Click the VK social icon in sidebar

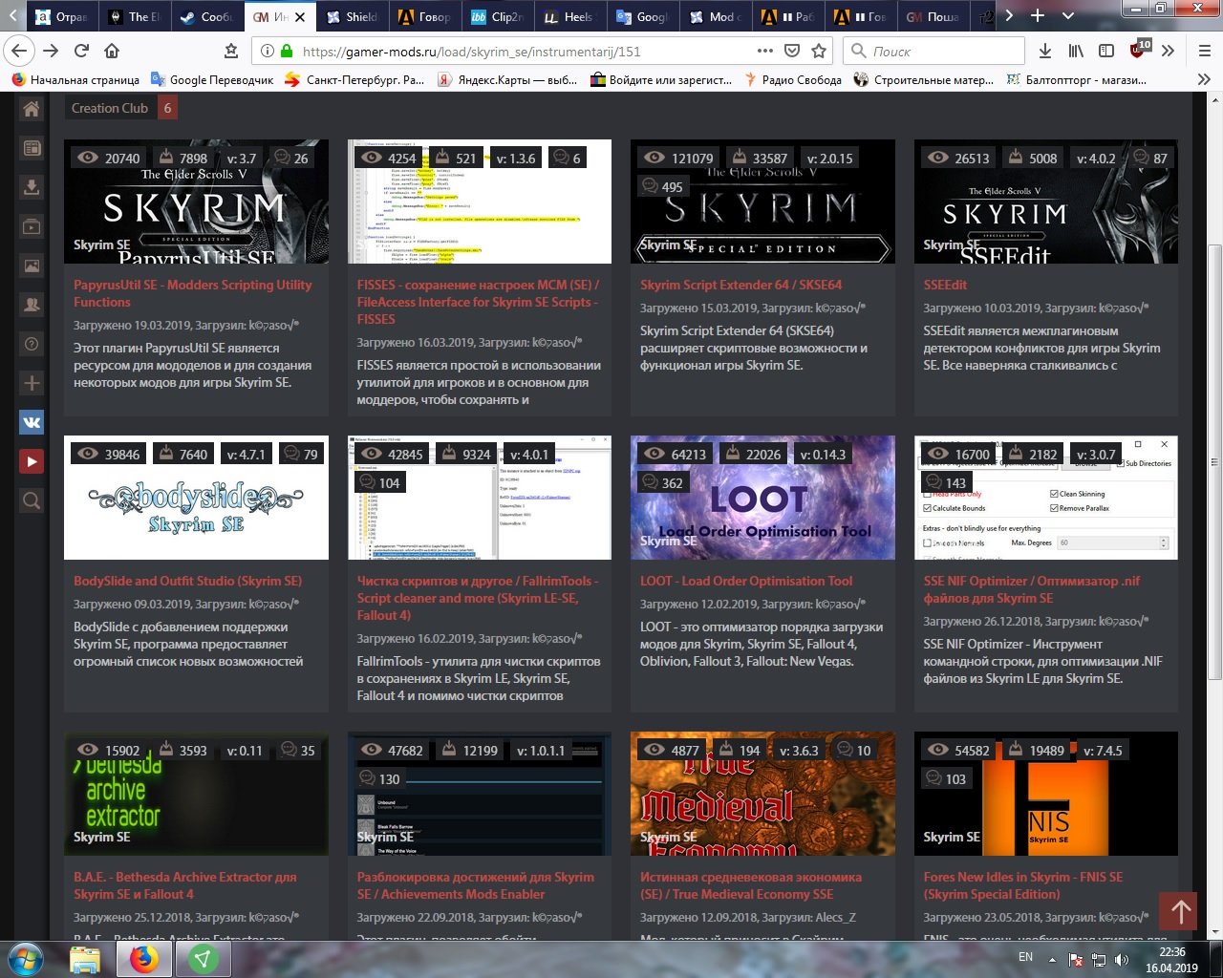[32, 422]
